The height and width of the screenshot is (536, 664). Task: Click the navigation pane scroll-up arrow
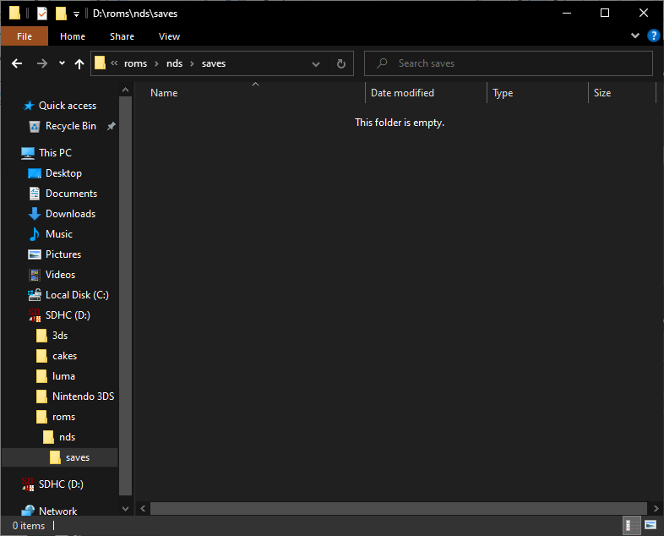[x=125, y=90]
